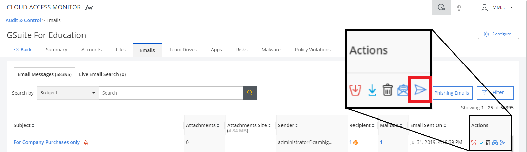Open the 'For Company Purchases only' email

pyautogui.click(x=47, y=142)
